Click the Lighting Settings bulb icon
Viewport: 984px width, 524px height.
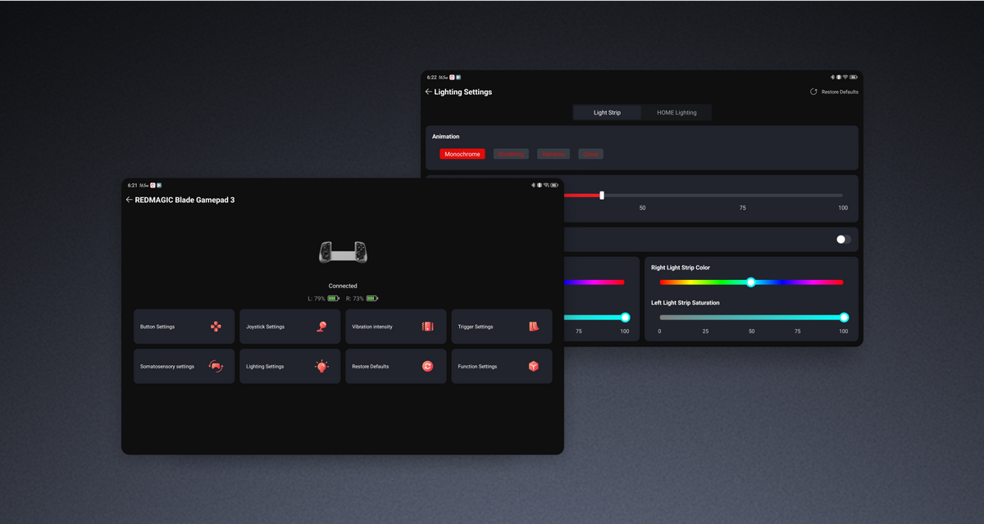321,367
